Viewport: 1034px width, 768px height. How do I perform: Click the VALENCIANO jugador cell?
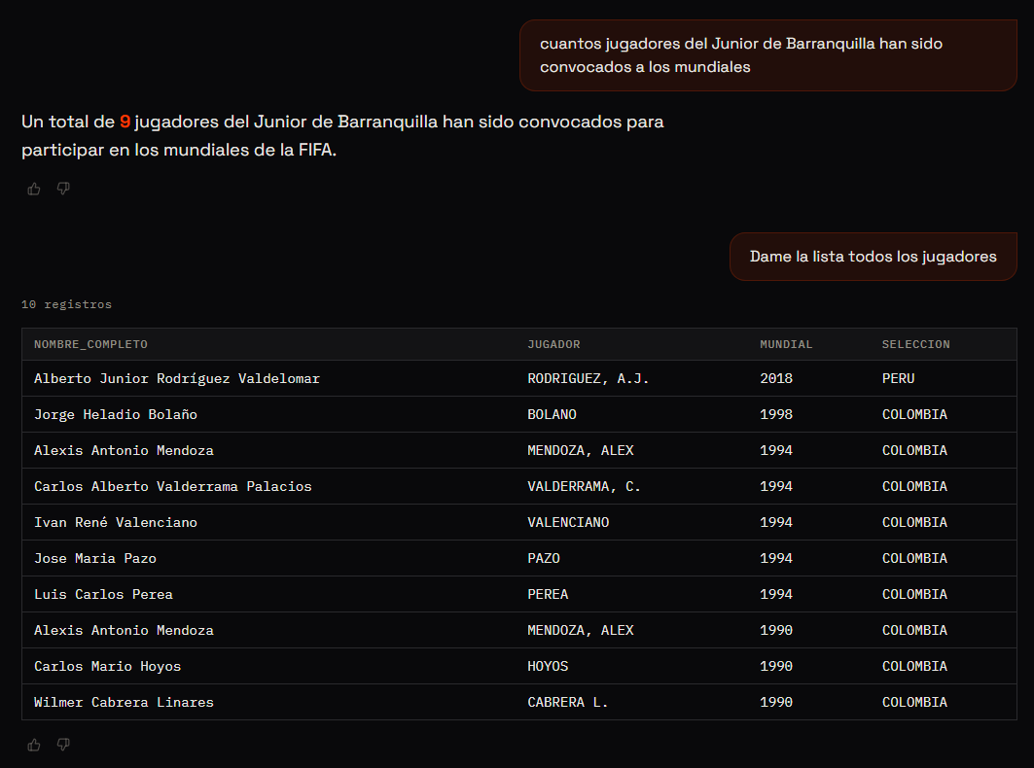point(568,523)
